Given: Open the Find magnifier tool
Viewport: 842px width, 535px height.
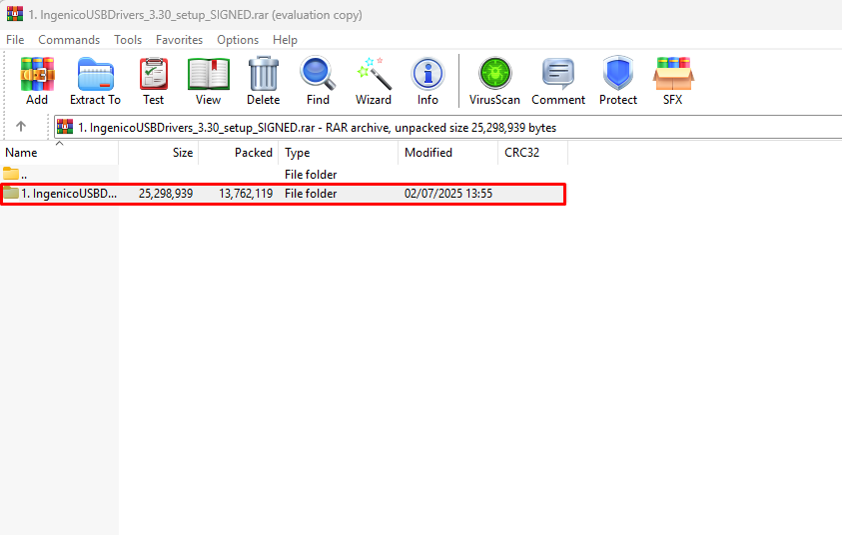Looking at the screenshot, I should [x=318, y=80].
